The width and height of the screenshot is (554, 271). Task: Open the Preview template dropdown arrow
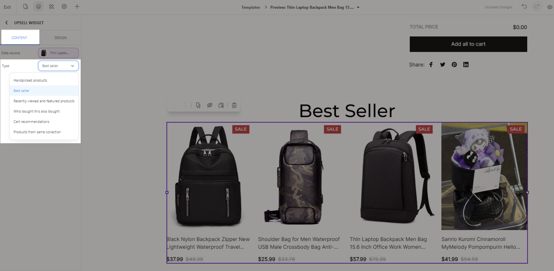[358, 7]
